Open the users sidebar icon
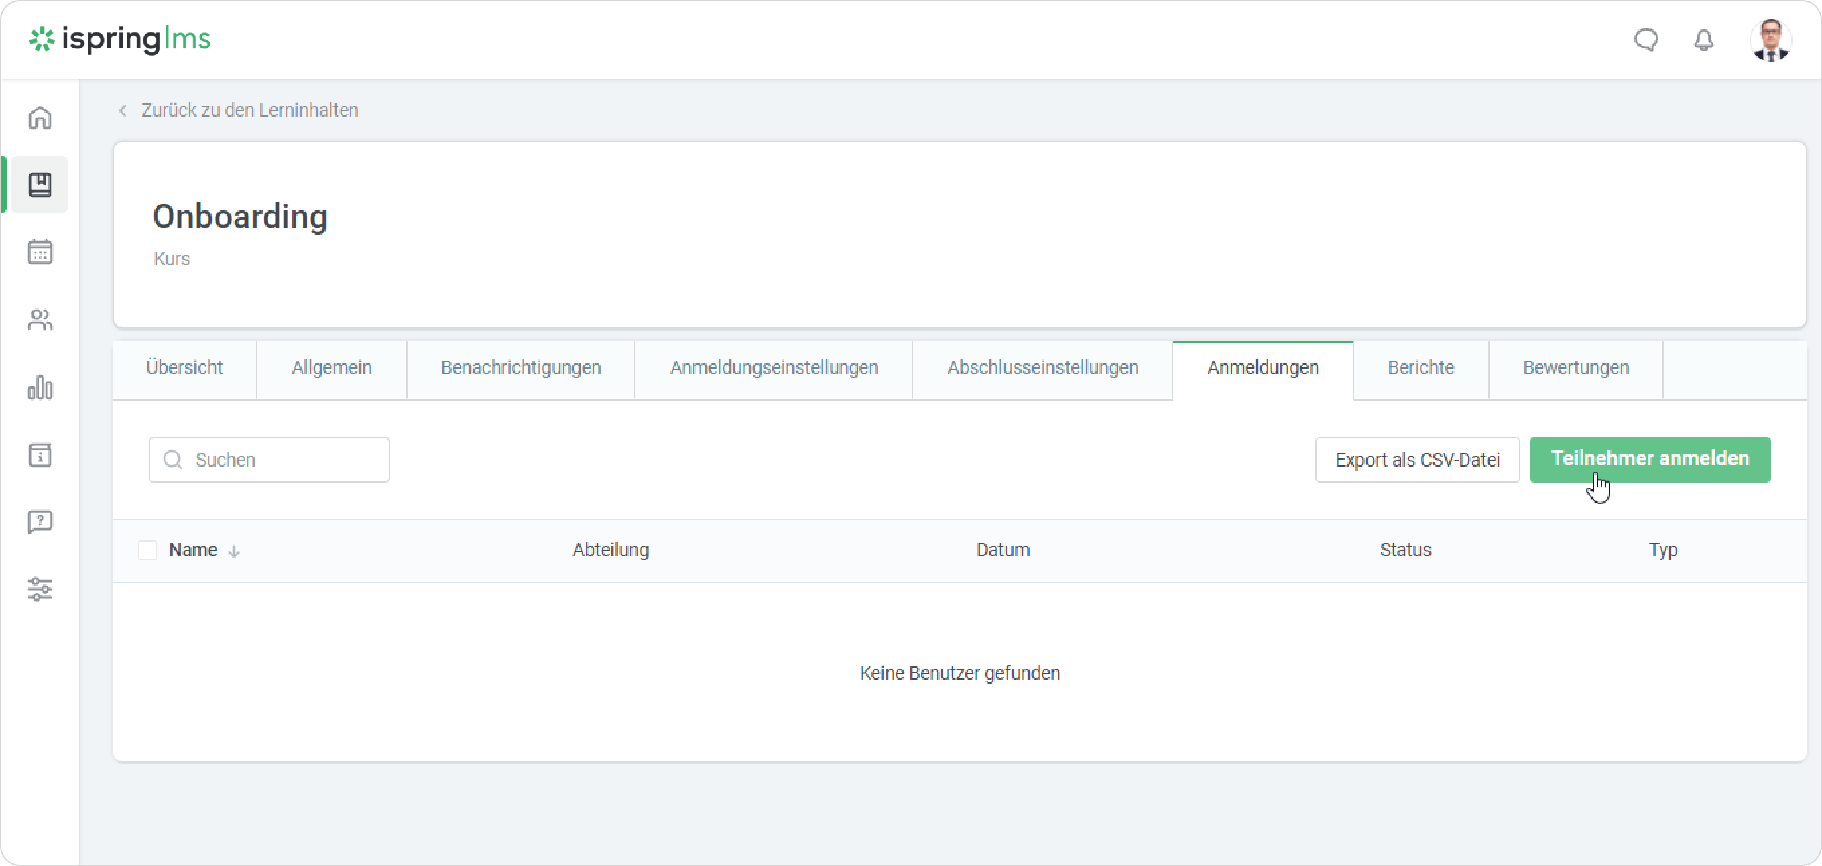The height and width of the screenshot is (866, 1822). point(40,320)
